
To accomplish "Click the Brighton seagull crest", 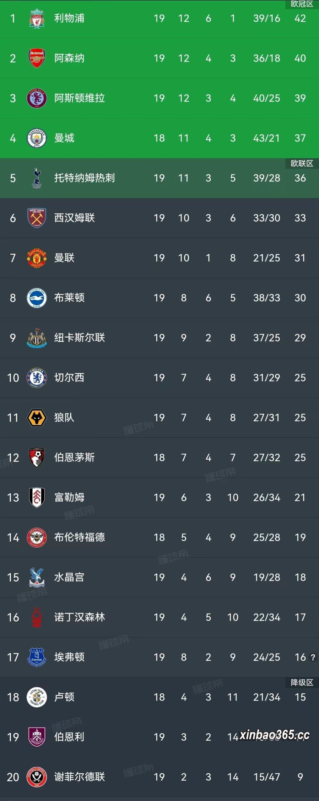I will pyautogui.click(x=37, y=298).
